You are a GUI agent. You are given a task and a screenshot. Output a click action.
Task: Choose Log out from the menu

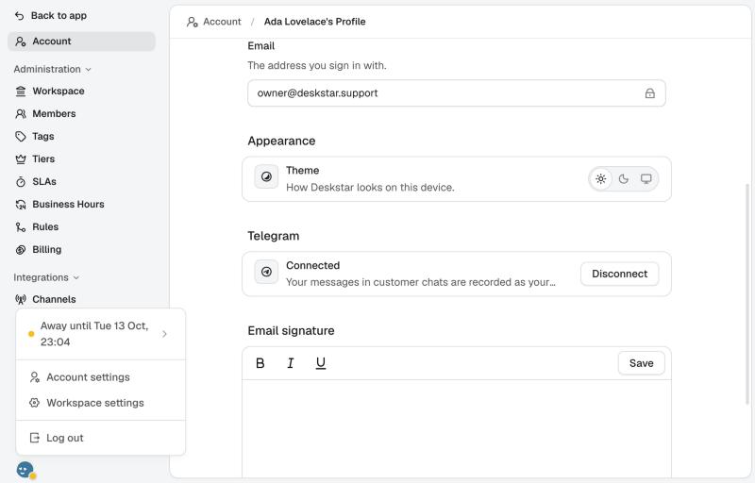point(101,438)
